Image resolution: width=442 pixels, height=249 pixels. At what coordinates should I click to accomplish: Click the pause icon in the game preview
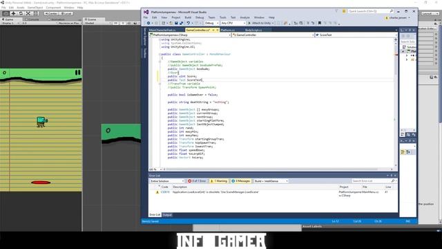(x=78, y=73)
